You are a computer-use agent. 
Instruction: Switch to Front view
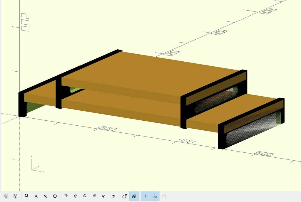coord(103,196)
